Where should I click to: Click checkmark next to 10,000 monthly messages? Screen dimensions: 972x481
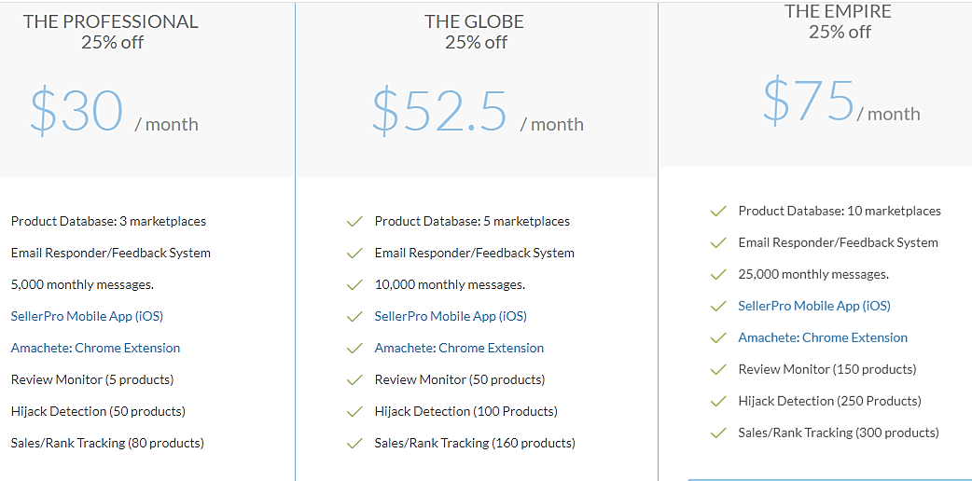coord(354,285)
